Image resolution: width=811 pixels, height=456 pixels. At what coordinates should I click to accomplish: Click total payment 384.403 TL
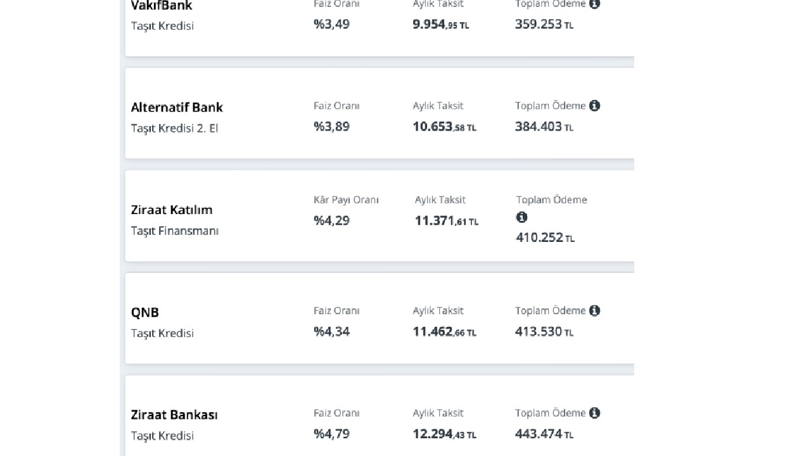tap(544, 126)
